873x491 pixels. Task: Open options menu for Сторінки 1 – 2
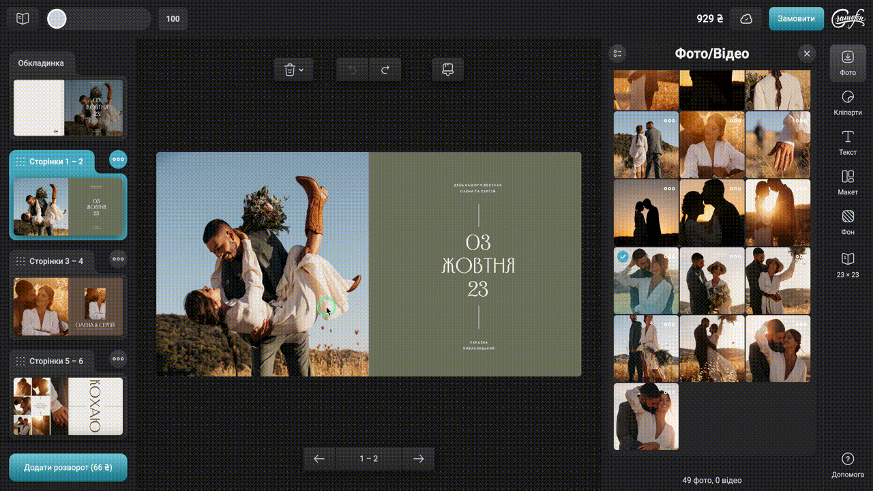pyautogui.click(x=119, y=160)
